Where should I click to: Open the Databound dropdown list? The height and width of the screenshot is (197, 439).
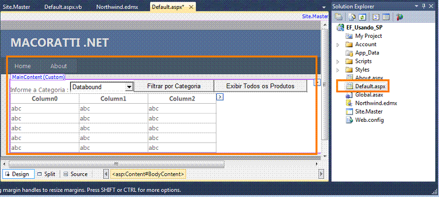pos(129,87)
